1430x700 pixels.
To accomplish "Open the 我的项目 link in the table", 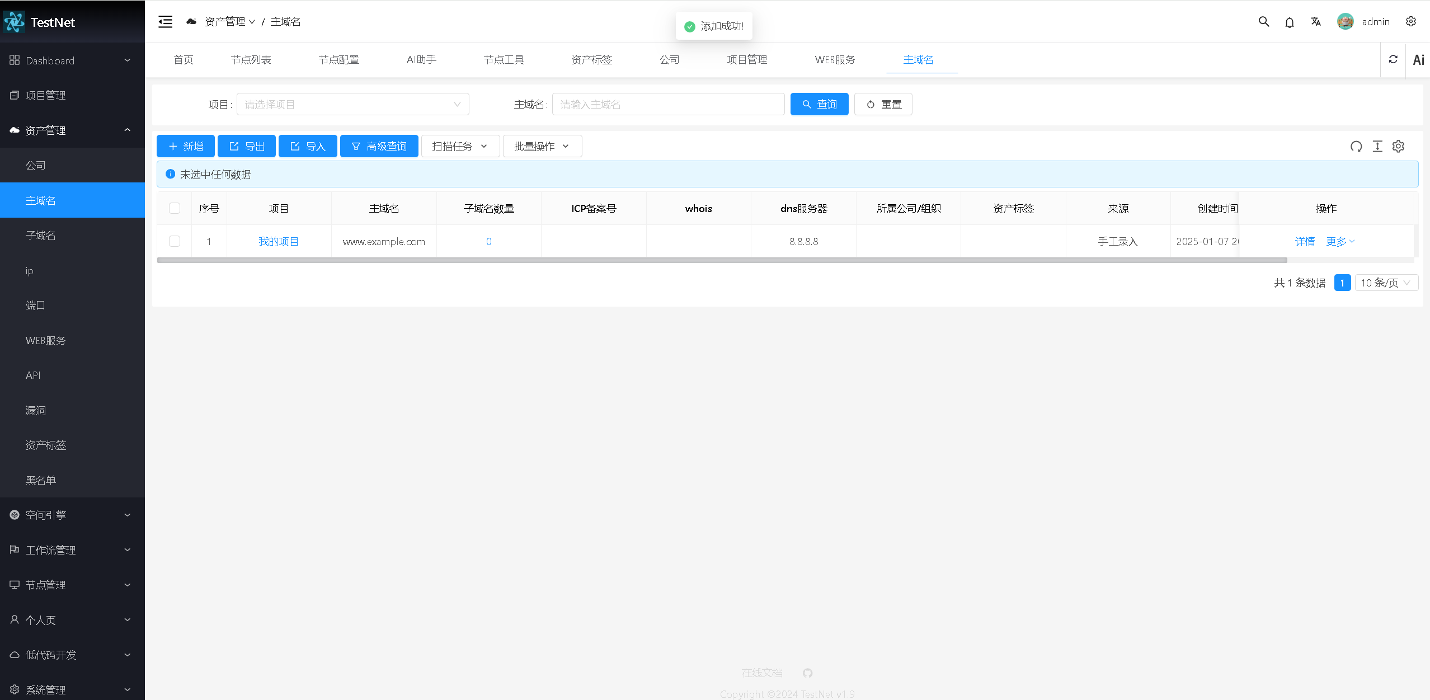I will [279, 241].
